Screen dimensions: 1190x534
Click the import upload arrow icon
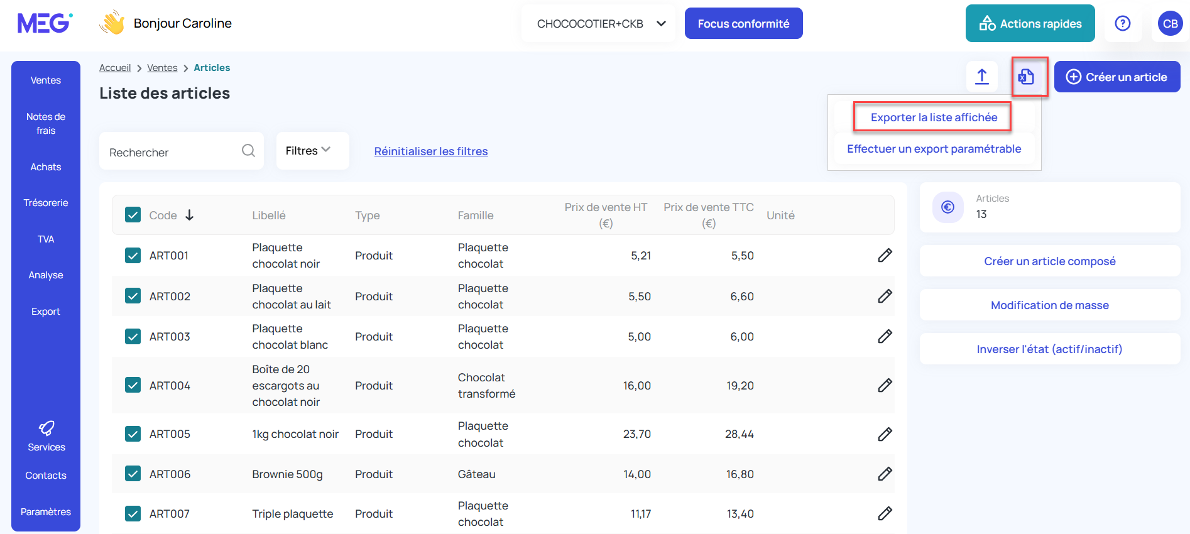(x=981, y=77)
